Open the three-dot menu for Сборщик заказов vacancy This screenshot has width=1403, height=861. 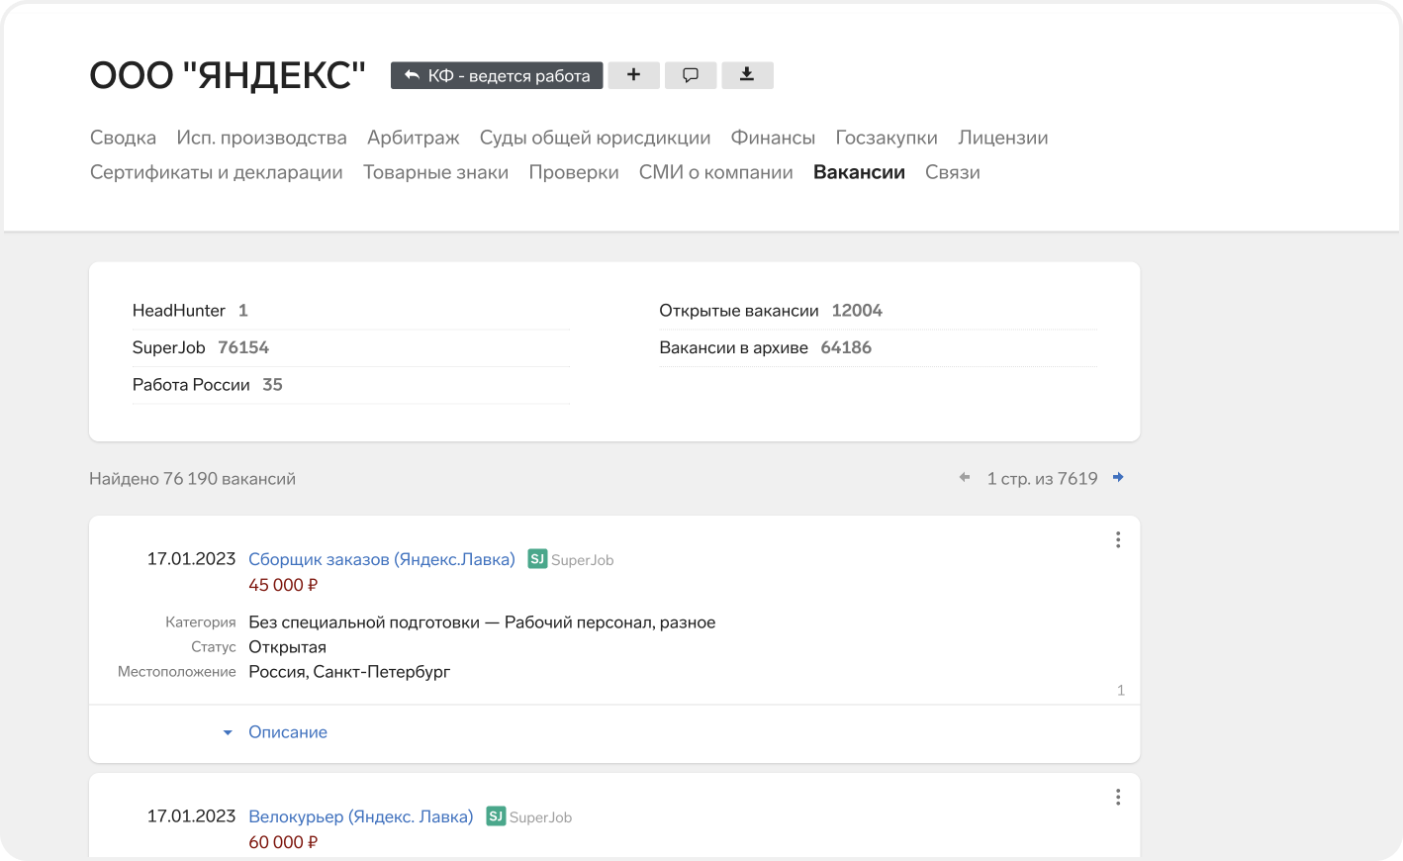pos(1118,539)
